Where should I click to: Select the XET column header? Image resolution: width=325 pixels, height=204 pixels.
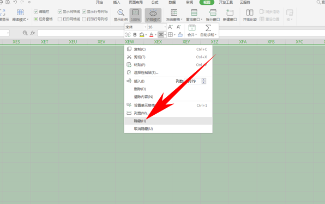point(44,42)
